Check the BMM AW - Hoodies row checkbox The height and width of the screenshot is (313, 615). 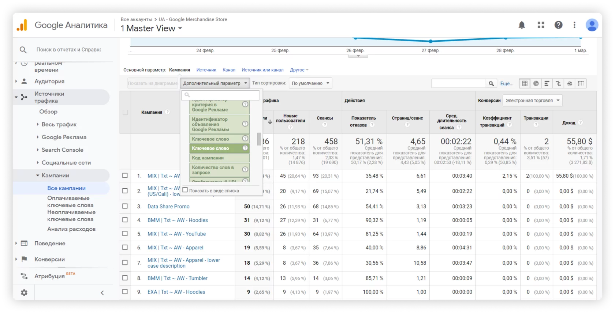125,220
